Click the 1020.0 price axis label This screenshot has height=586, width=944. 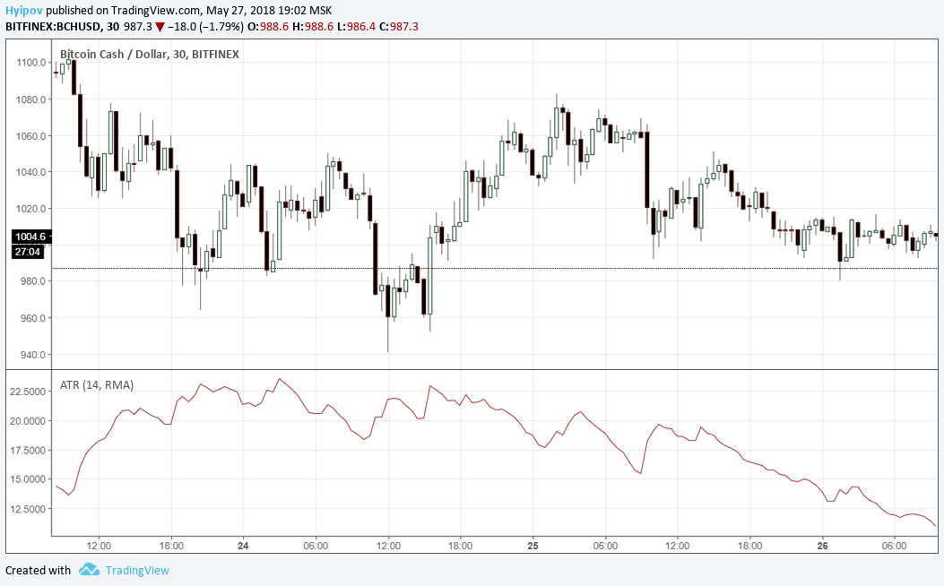coord(30,209)
